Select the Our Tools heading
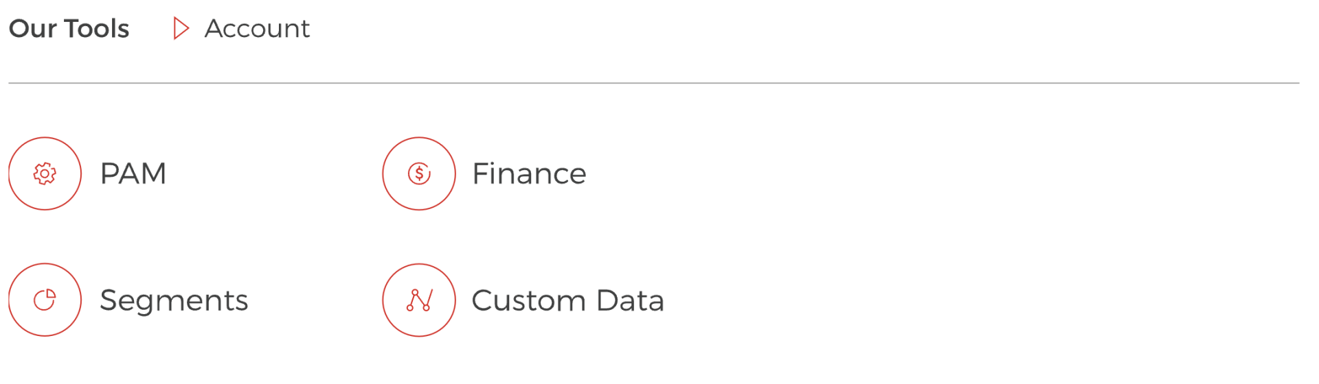This screenshot has height=384, width=1319. pos(69,28)
